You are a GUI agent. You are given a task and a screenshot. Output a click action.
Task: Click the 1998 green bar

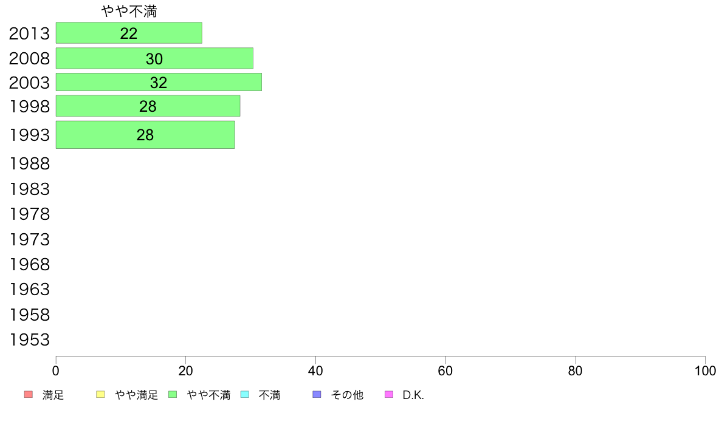tap(148, 106)
